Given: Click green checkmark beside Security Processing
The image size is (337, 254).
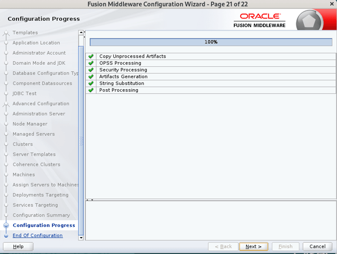Looking at the screenshot, I should point(91,70).
